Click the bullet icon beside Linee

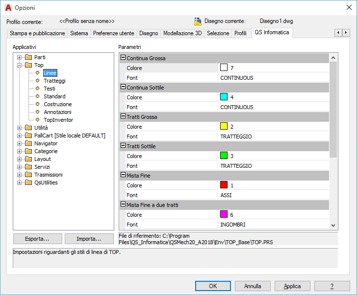(x=38, y=73)
